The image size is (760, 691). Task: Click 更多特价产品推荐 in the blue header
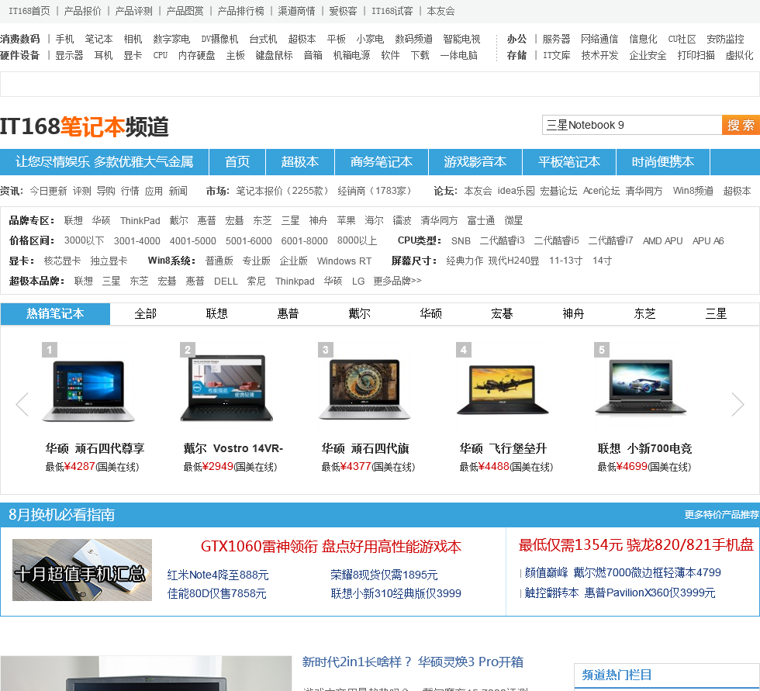(721, 515)
